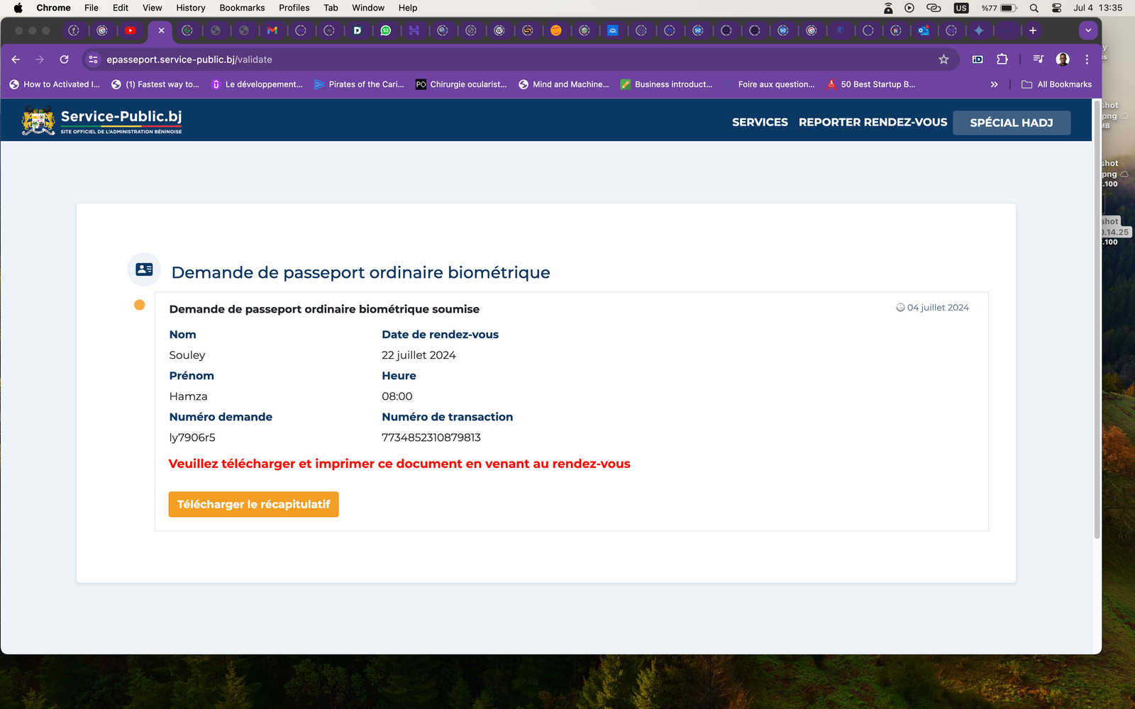Close the current epasseport tab
This screenshot has height=709, width=1135.
click(161, 30)
